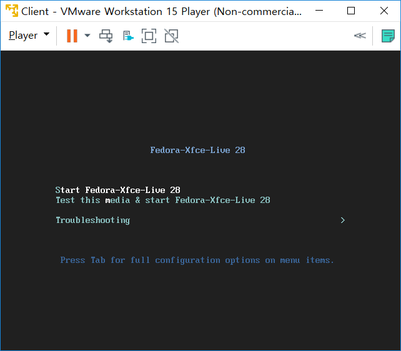Send Ctrl+Alt+Del to the virtual machine
This screenshot has width=401, height=351.
(106, 36)
